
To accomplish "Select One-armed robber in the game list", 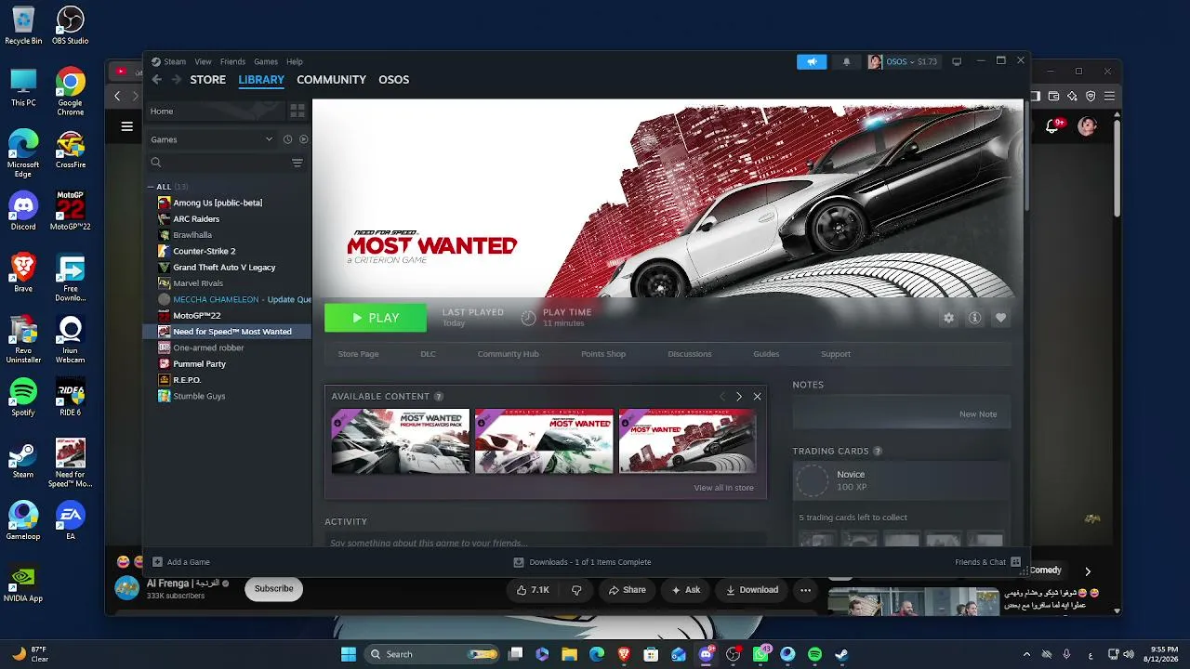I will tap(228, 348).
